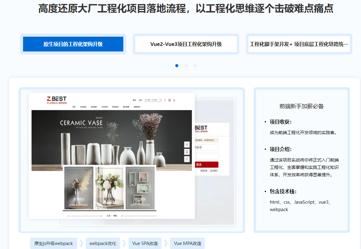Click the webpack优化 step tag
The width and height of the screenshot is (361, 249).
coord(103,243)
